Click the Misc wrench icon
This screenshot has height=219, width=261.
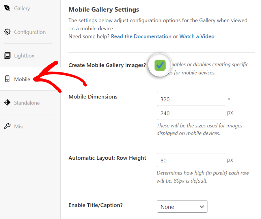(x=7, y=126)
